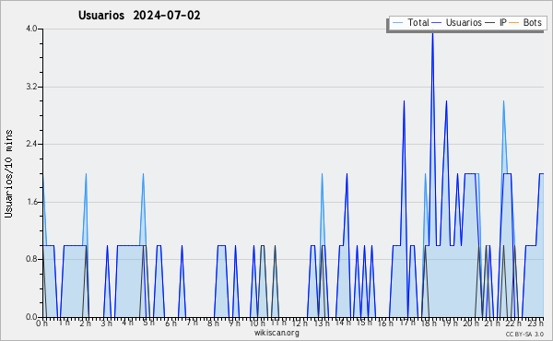Click the '2 h' x-axis label
Image resolution: width=553 pixels, height=341 pixels.
tap(86, 323)
